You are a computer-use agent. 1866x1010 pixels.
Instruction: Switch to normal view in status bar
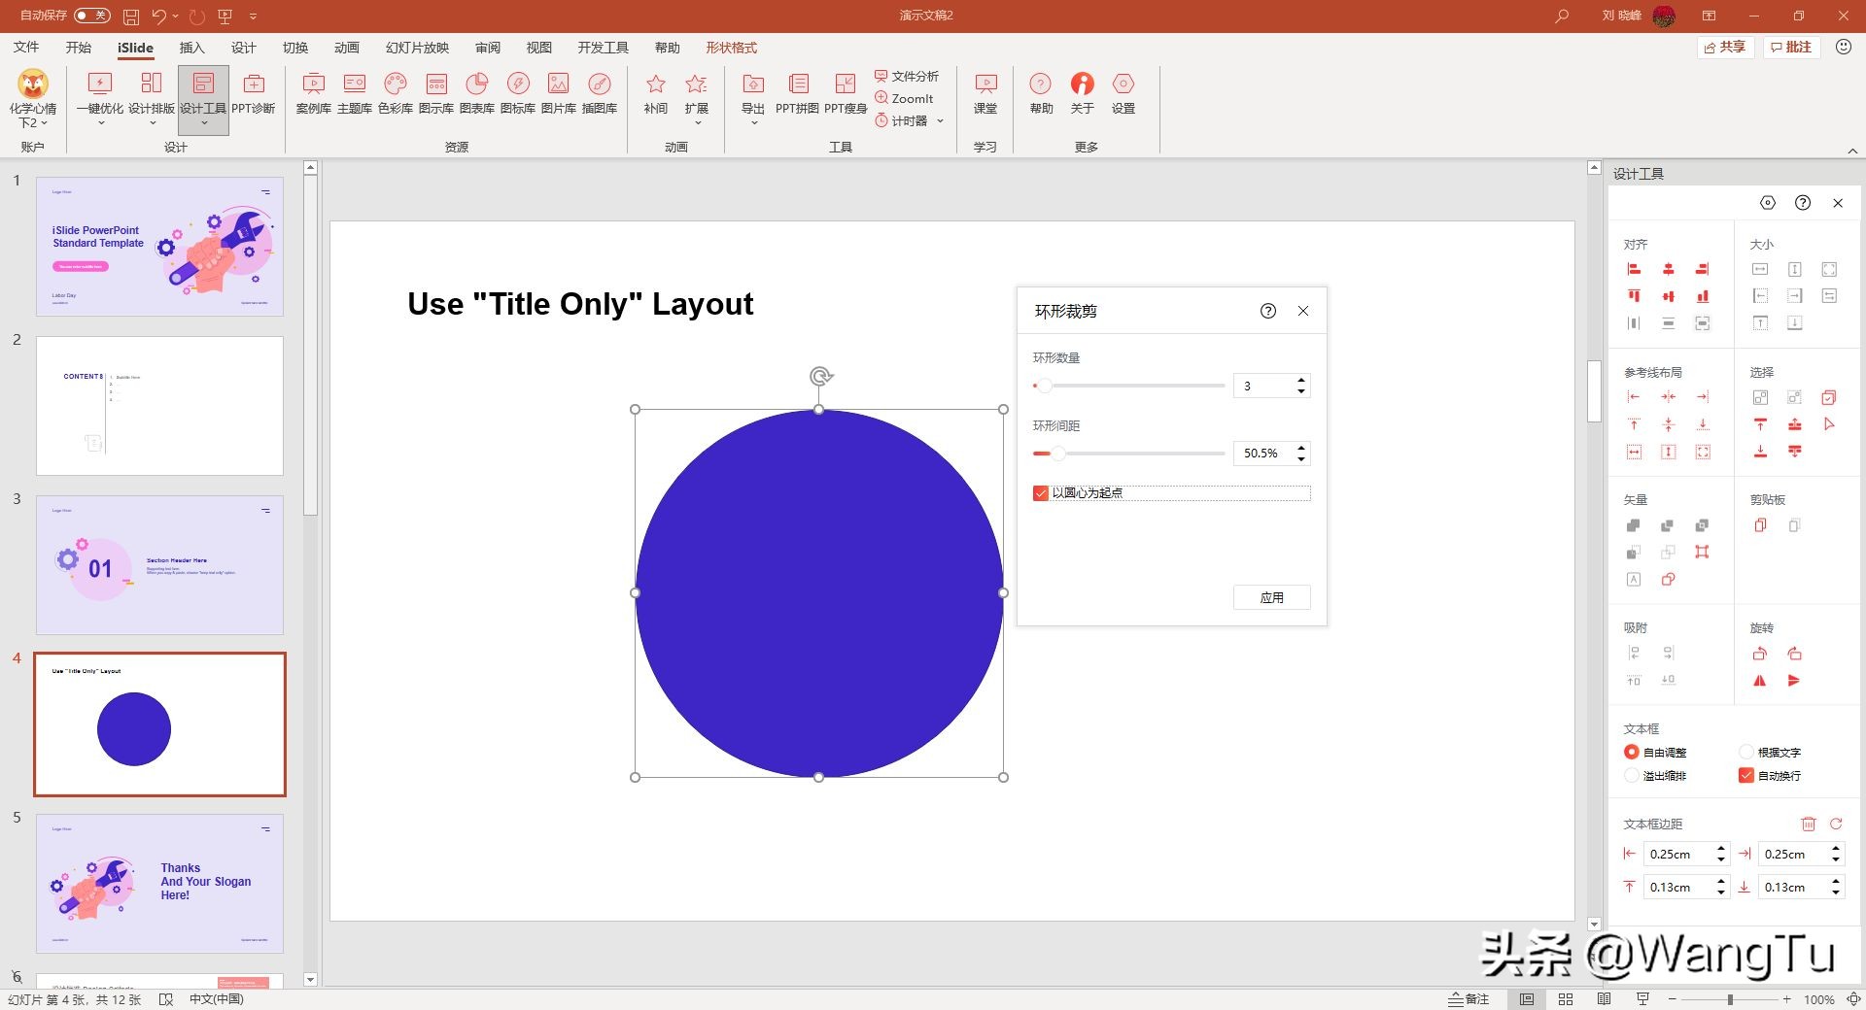pos(1527,999)
